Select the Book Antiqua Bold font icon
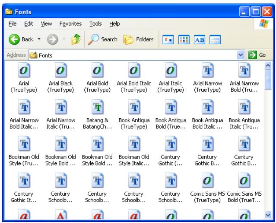Screen dimensions: 276x223 171,107
